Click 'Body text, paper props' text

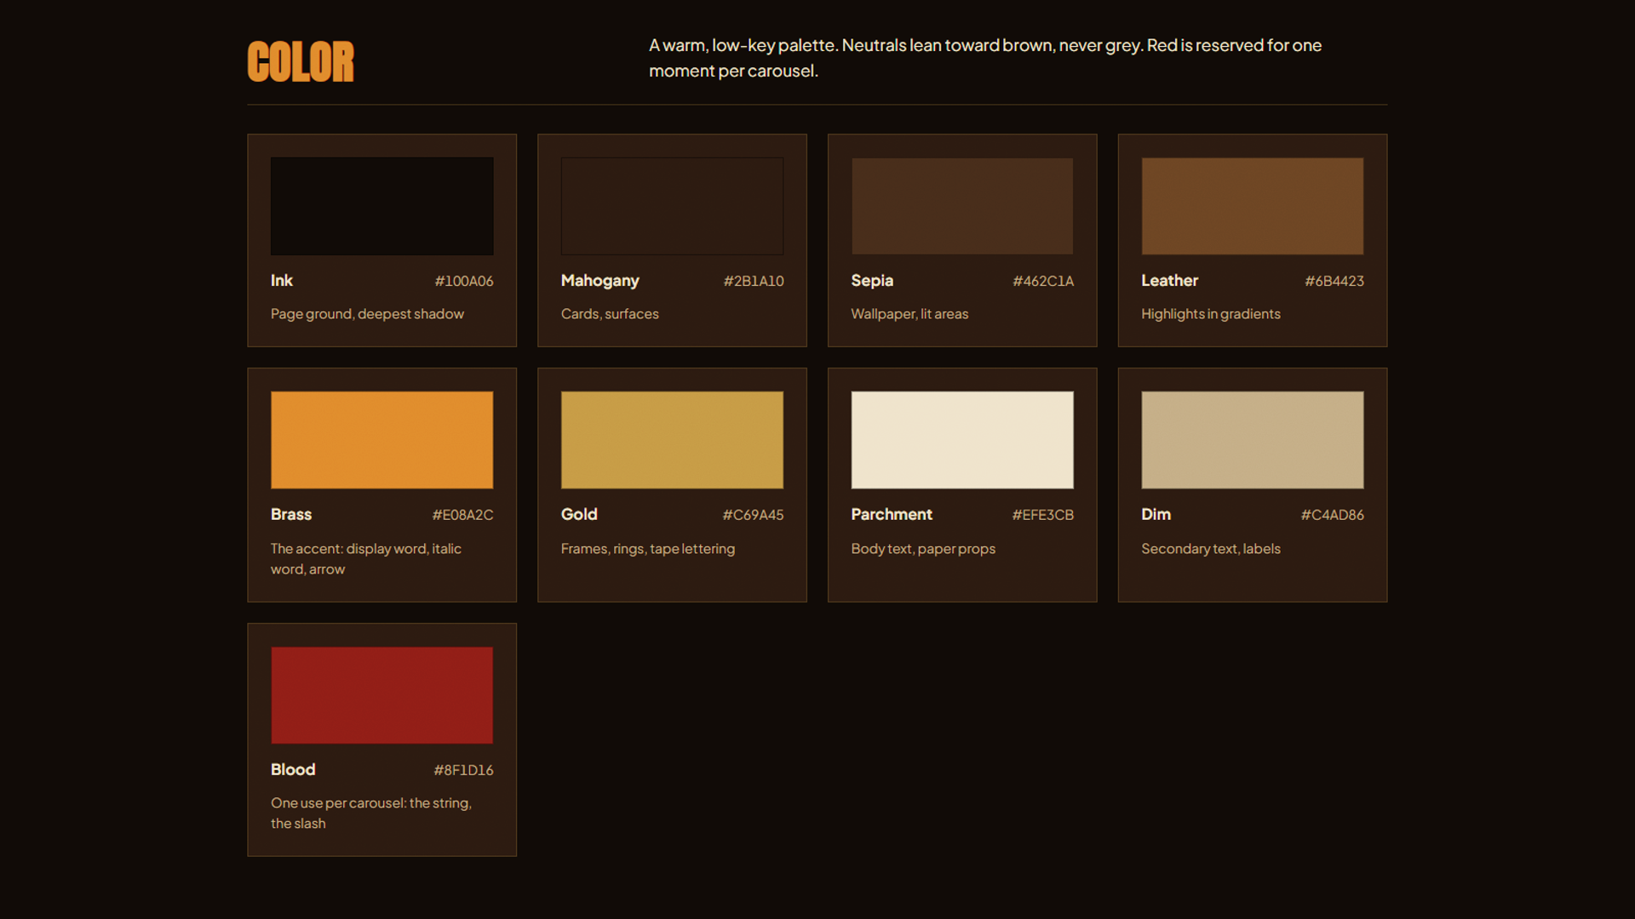(923, 549)
